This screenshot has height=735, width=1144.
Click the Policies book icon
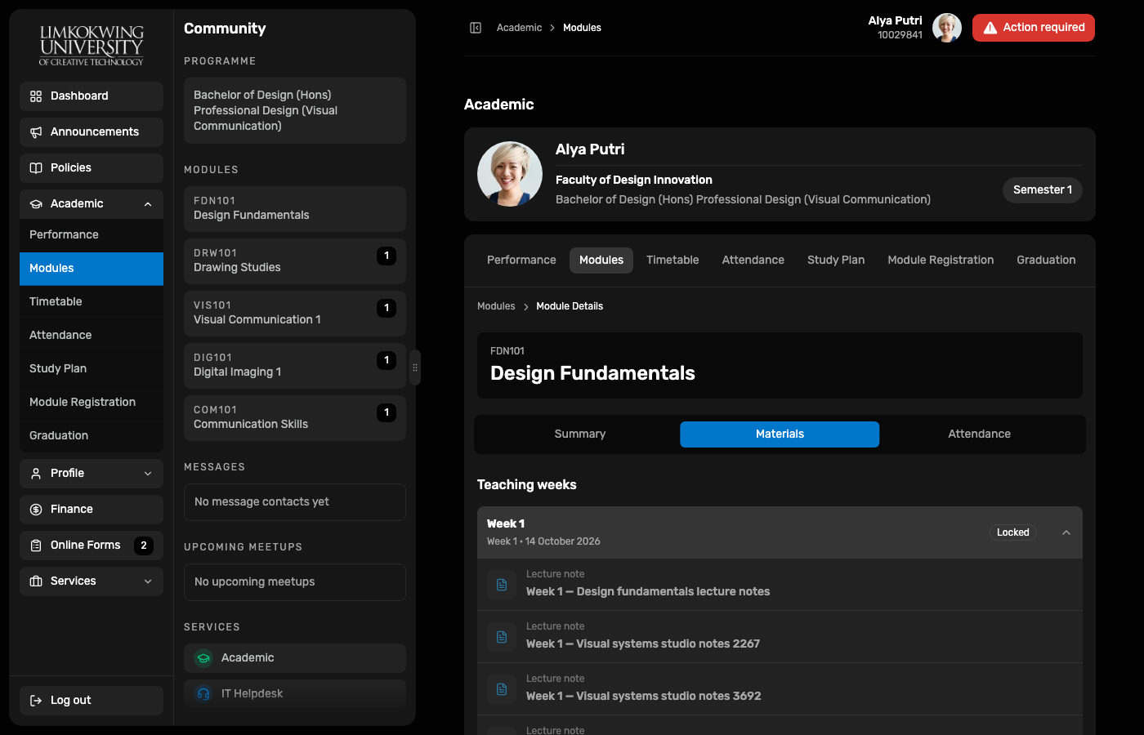click(36, 168)
